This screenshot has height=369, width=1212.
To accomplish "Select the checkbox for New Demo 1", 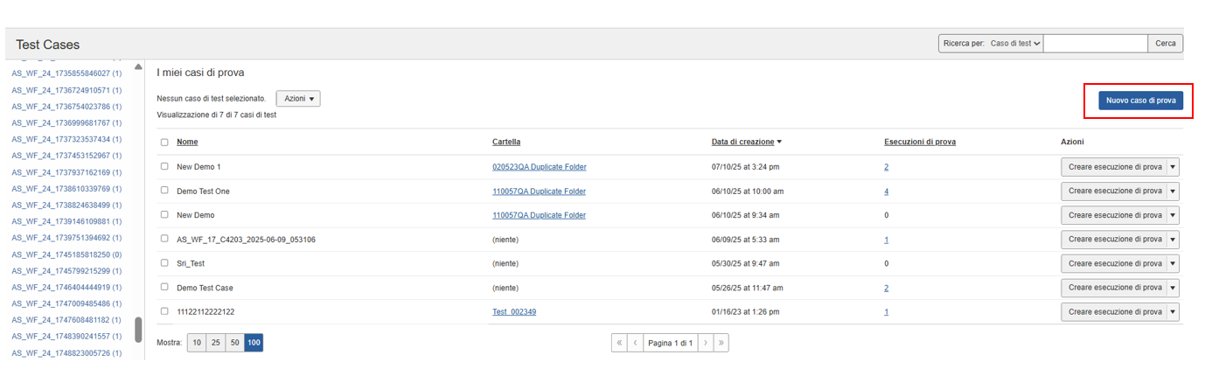I will click(164, 166).
